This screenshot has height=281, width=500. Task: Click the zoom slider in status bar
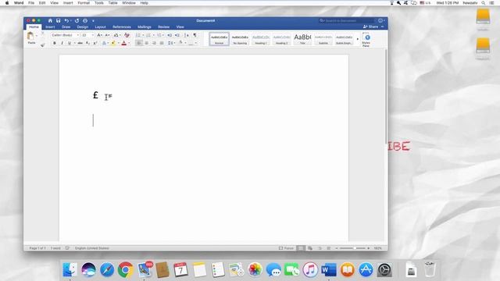point(352,248)
